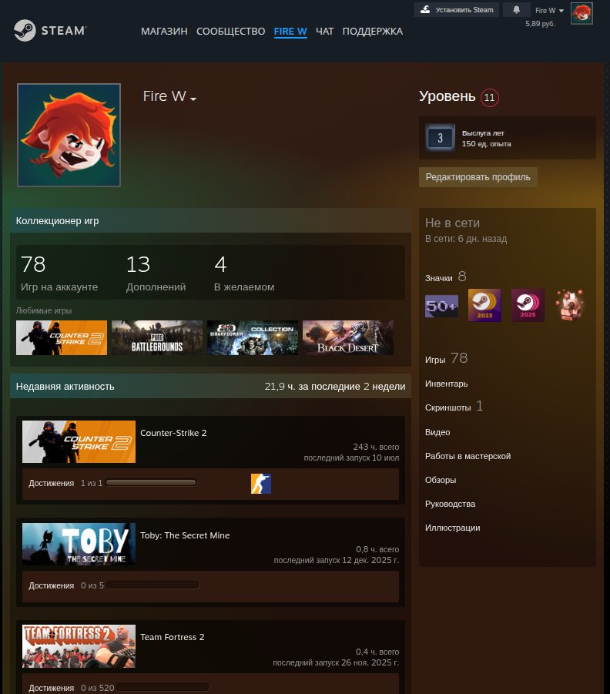Click 78 Игр на аккаунте stat
Screen dimensions: 610x694
(59, 273)
